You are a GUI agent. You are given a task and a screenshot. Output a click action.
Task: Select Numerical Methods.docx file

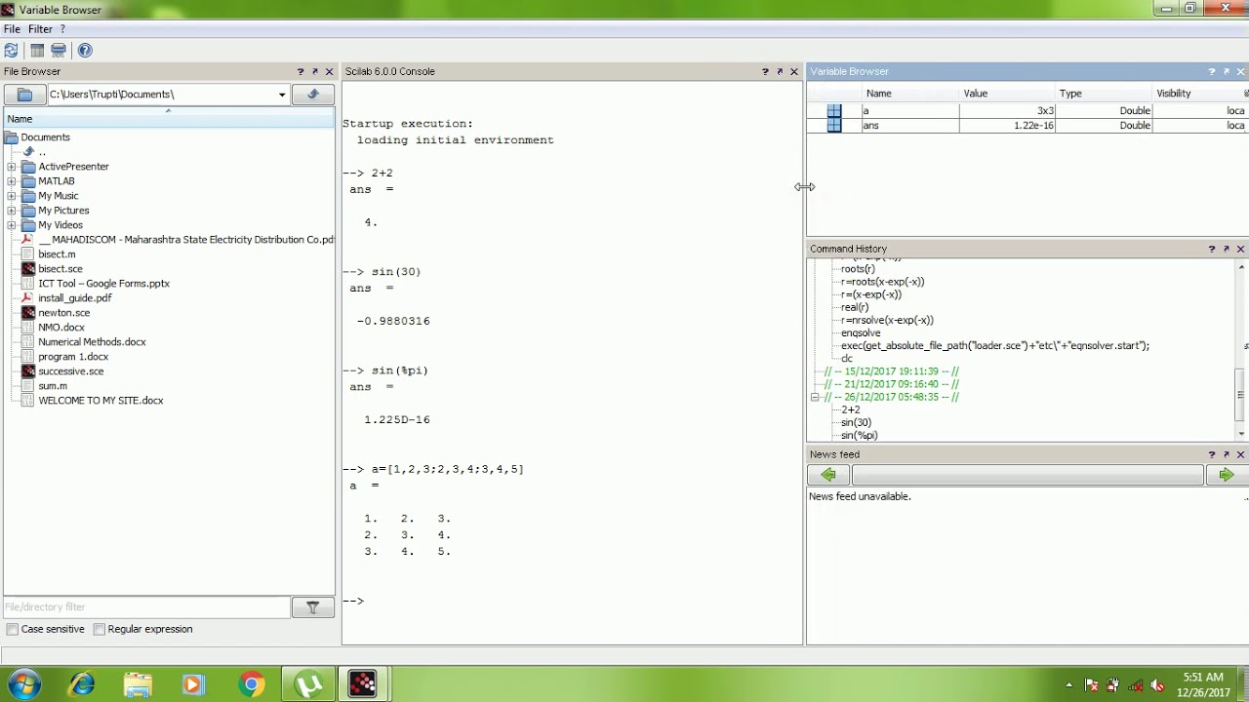pos(93,342)
